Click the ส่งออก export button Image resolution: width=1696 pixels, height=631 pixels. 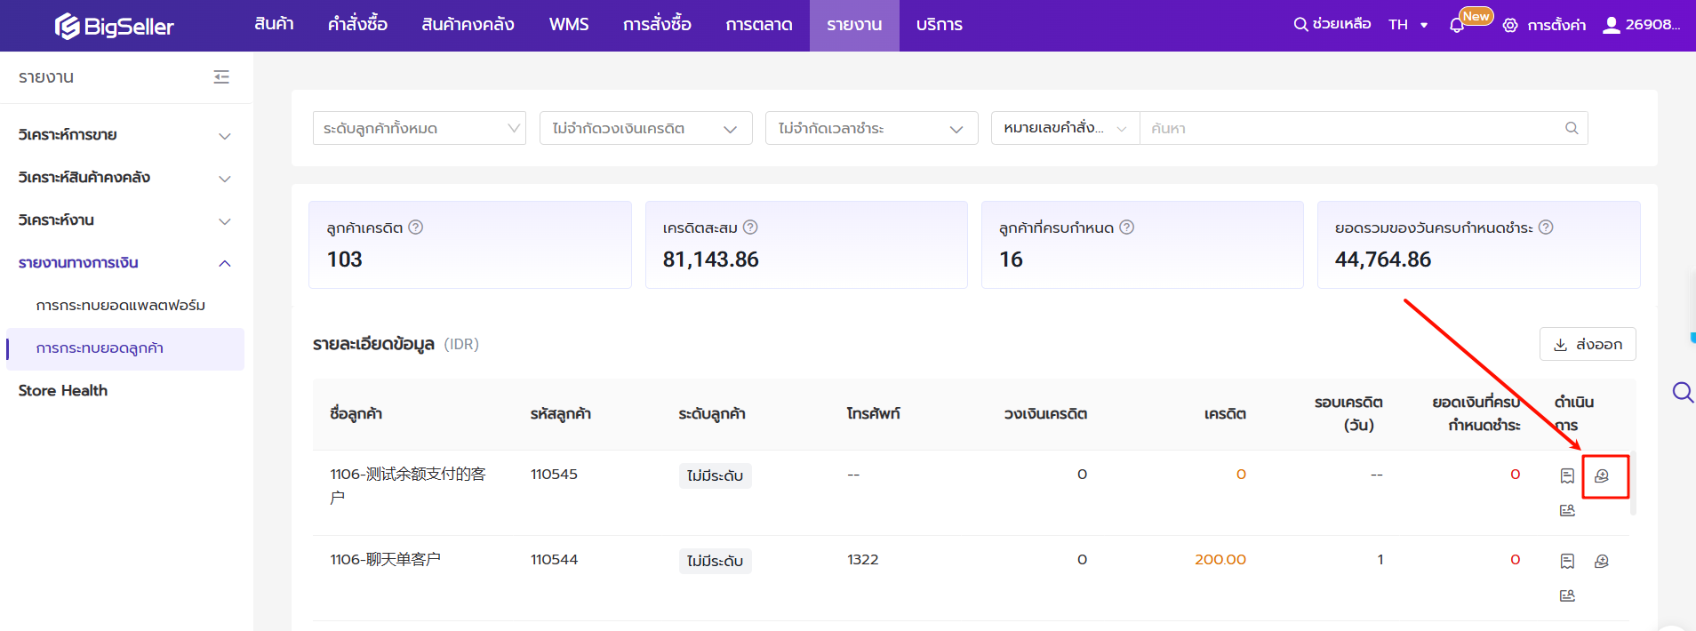pyautogui.click(x=1587, y=344)
